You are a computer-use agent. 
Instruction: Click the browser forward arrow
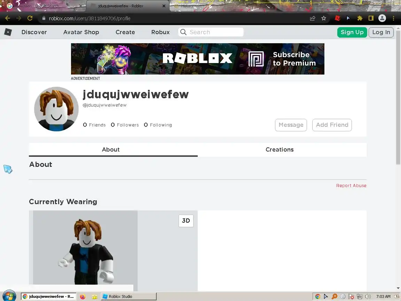(19, 18)
